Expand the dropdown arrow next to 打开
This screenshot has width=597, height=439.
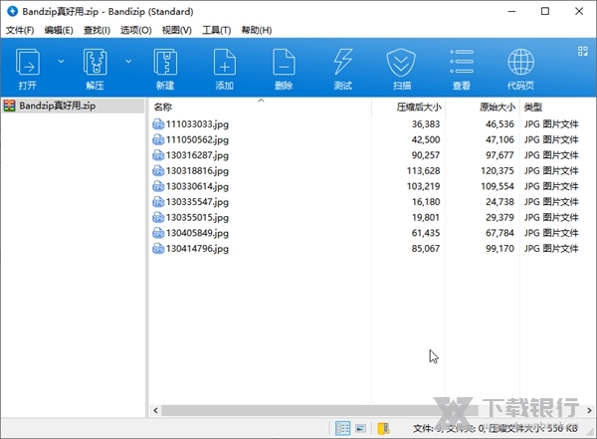point(60,62)
